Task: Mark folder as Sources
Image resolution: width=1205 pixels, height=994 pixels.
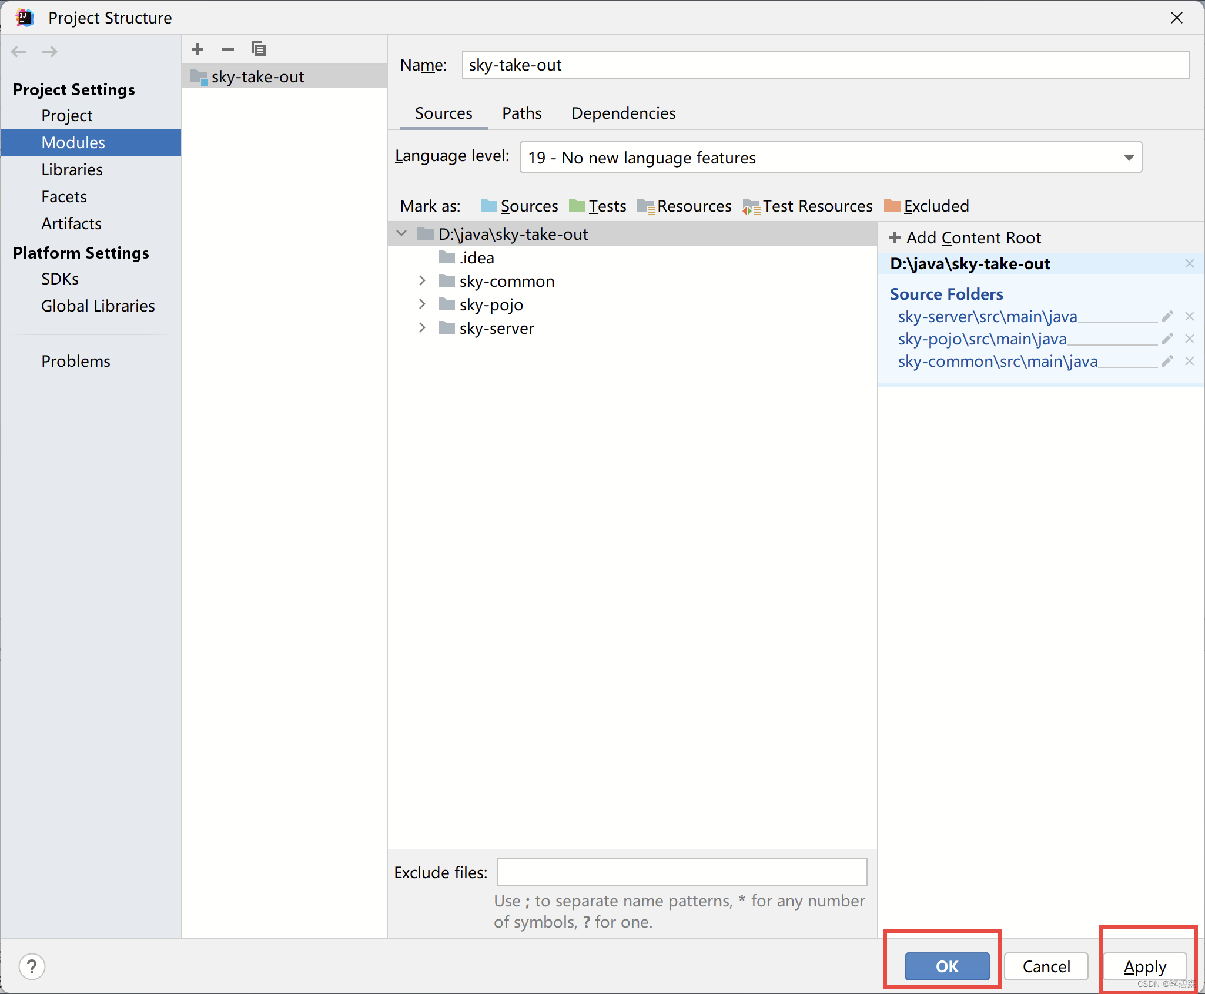Action: (528, 206)
